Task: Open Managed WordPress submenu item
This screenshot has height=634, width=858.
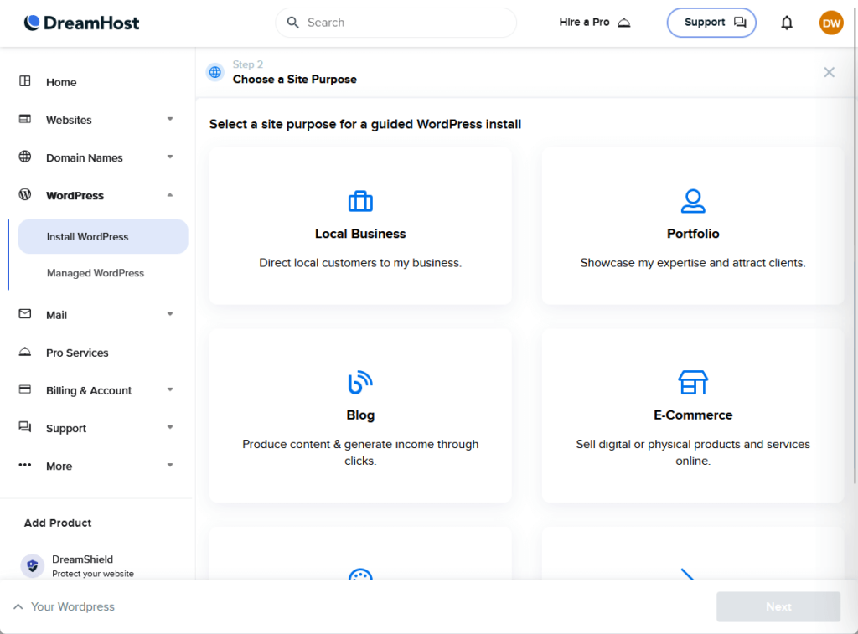Action: [x=96, y=273]
